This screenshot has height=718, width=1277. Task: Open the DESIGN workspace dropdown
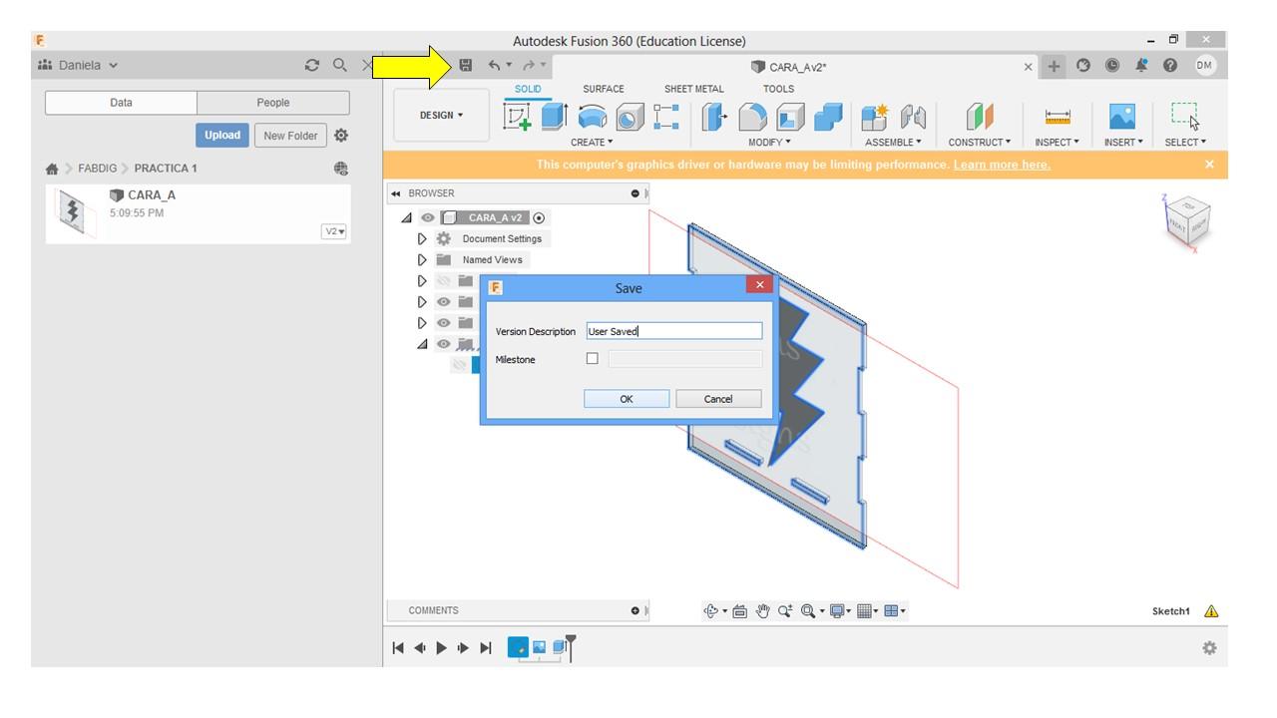tap(441, 116)
